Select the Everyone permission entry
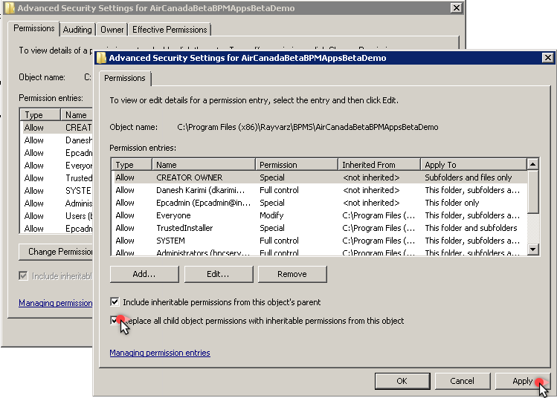 point(320,215)
